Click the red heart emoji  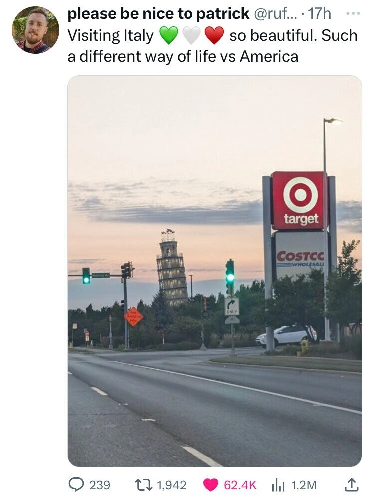click(214, 35)
